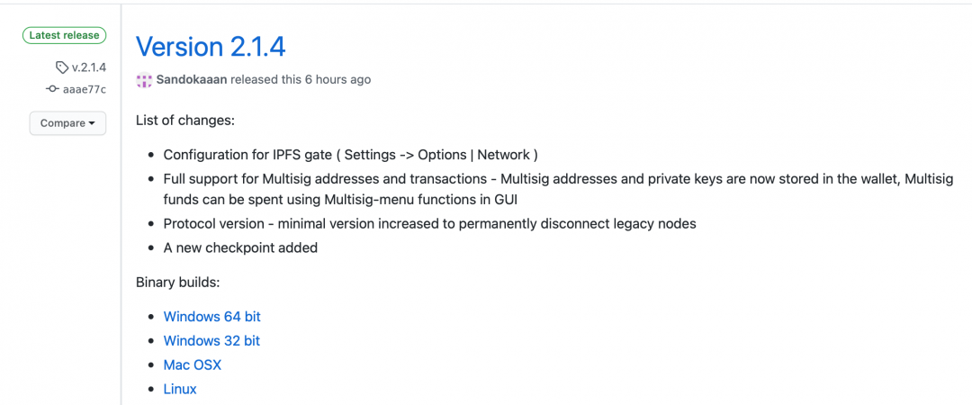Open the v.2.1.4 tag link
The image size is (972, 405).
coord(88,67)
